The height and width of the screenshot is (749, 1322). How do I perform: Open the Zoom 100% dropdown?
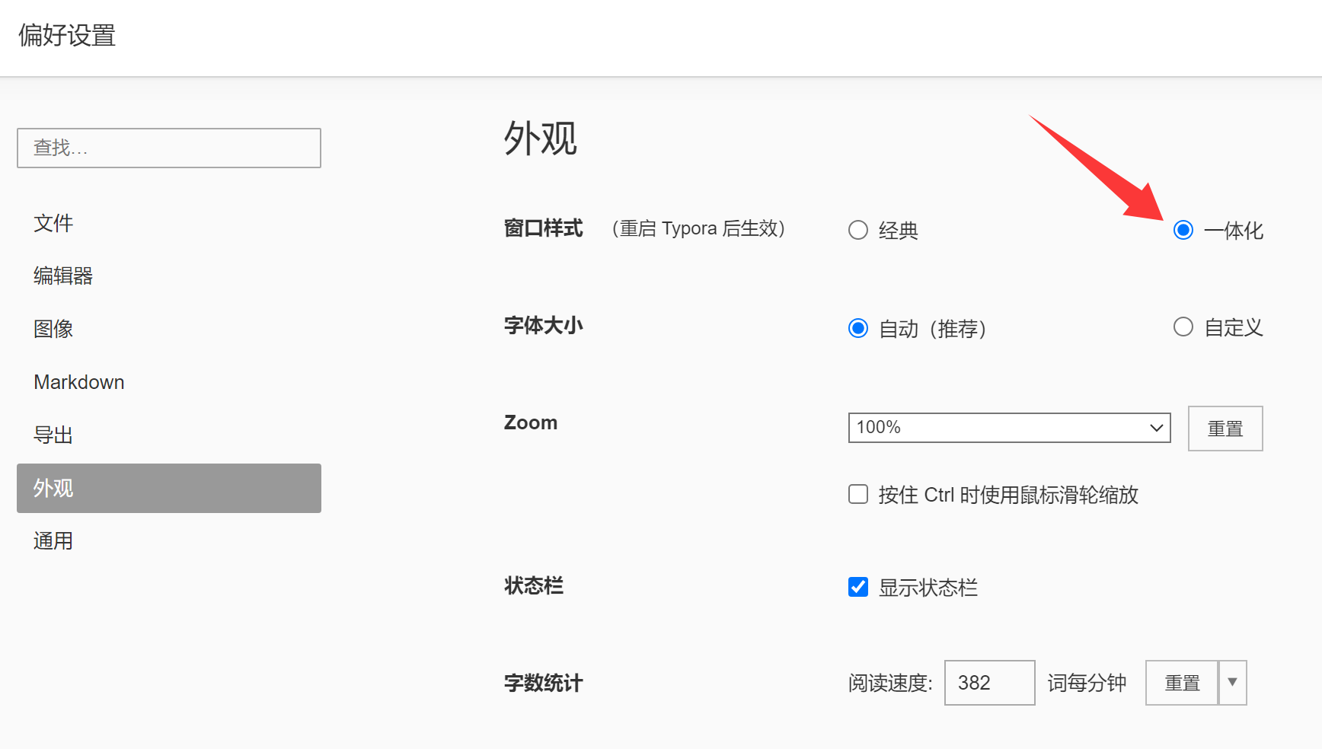[x=1008, y=428]
